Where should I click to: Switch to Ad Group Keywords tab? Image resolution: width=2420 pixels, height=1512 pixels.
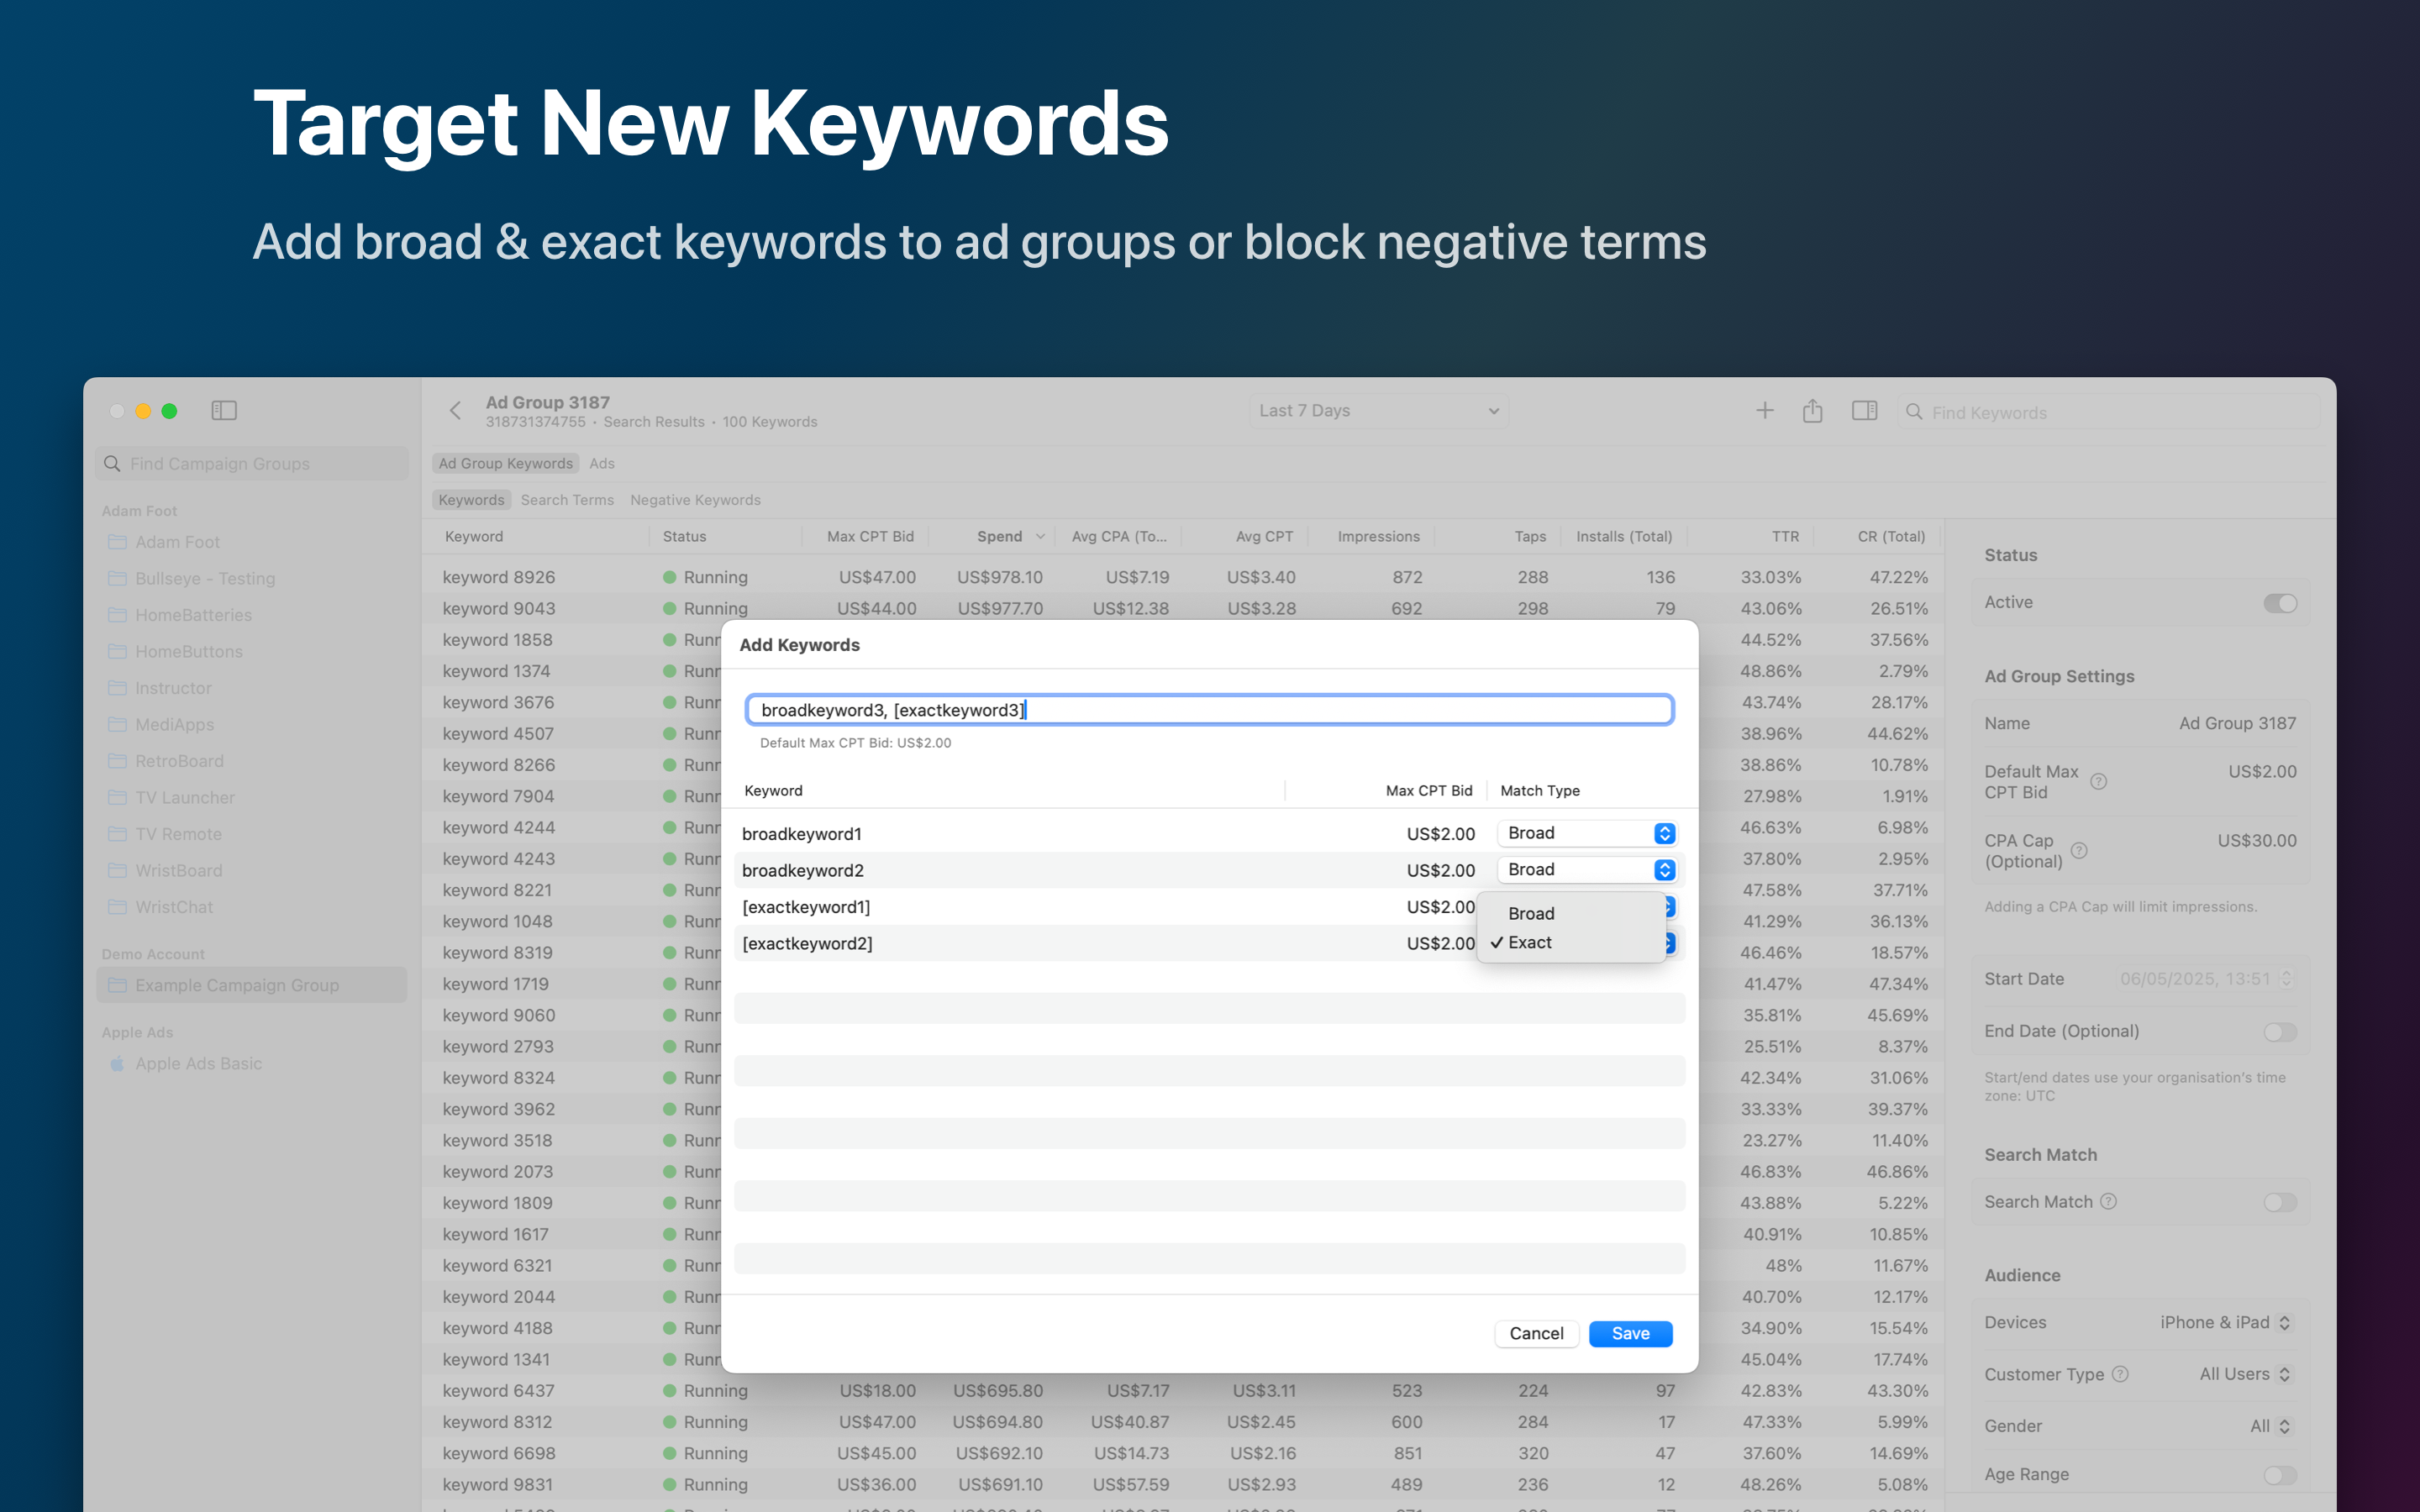point(505,463)
